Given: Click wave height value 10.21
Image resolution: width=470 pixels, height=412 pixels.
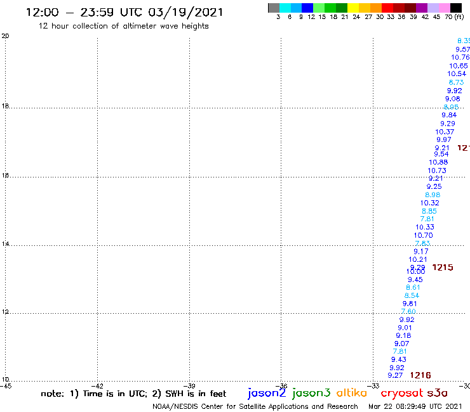Looking at the screenshot, I should click(417, 259).
